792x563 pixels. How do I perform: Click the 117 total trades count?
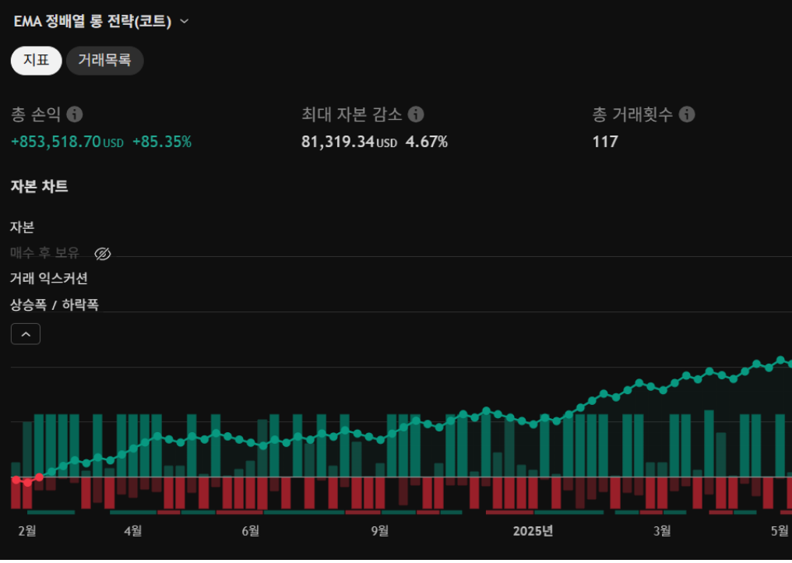point(605,142)
